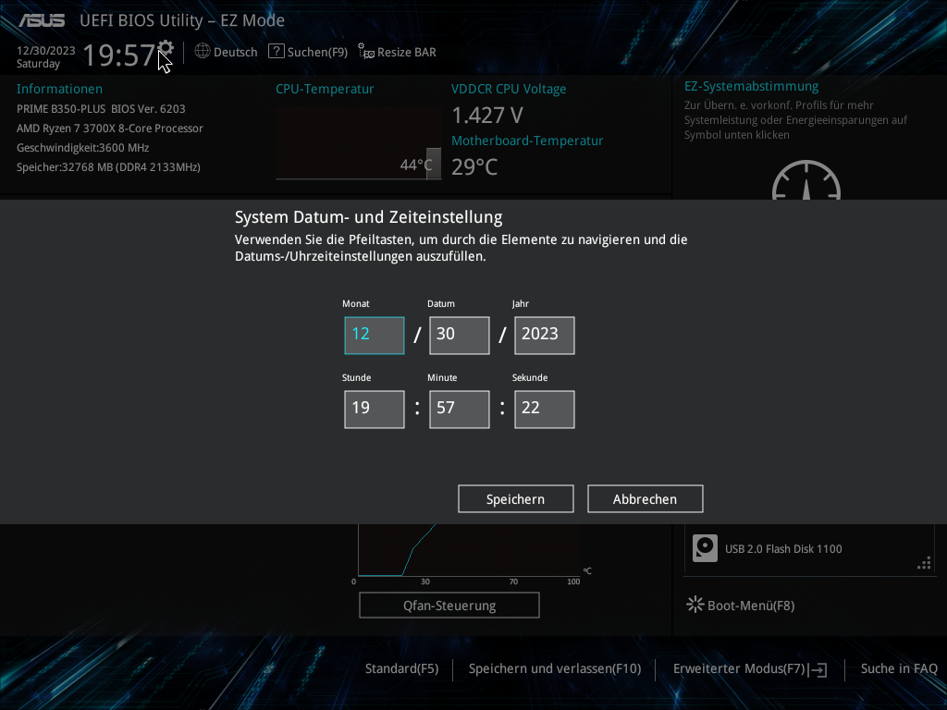Open the Deutsch language selector
This screenshot has width=947, height=710.
pos(236,52)
